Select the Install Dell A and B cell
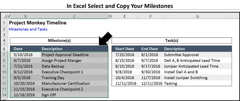Screen dimensions: 240x101 198,72
